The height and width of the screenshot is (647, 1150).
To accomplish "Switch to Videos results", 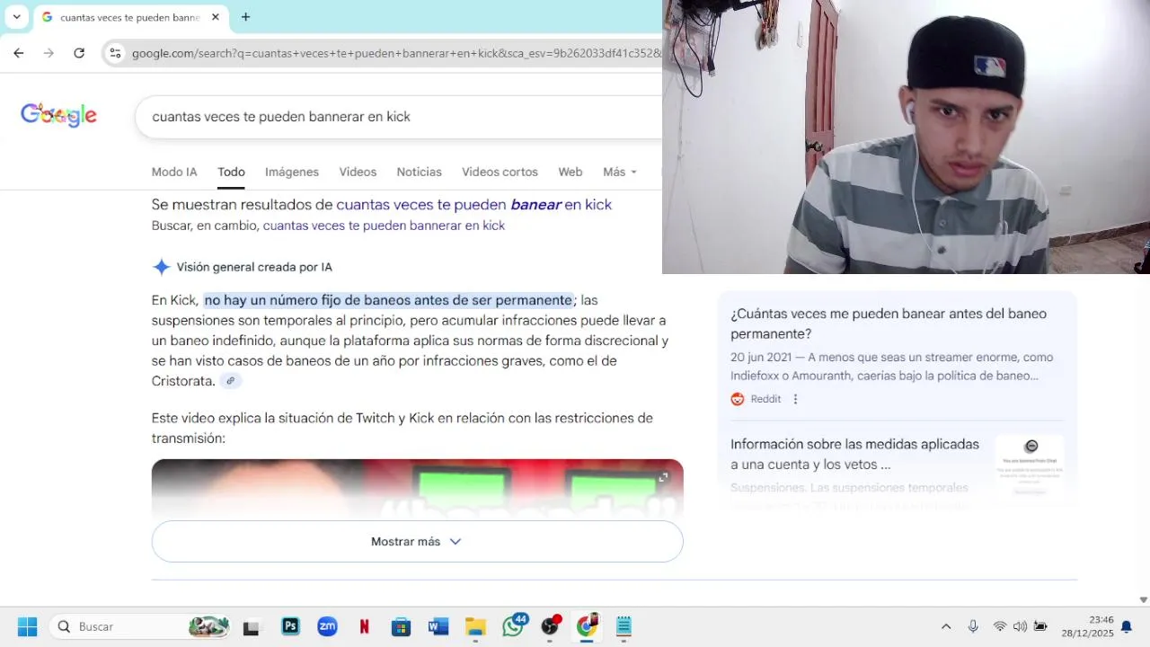I will coord(358,172).
